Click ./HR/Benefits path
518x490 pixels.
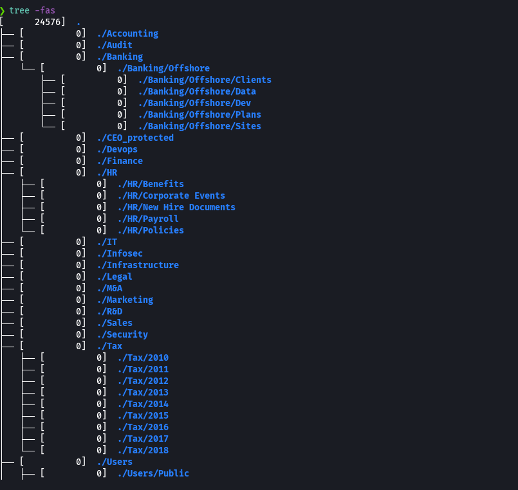[151, 184]
